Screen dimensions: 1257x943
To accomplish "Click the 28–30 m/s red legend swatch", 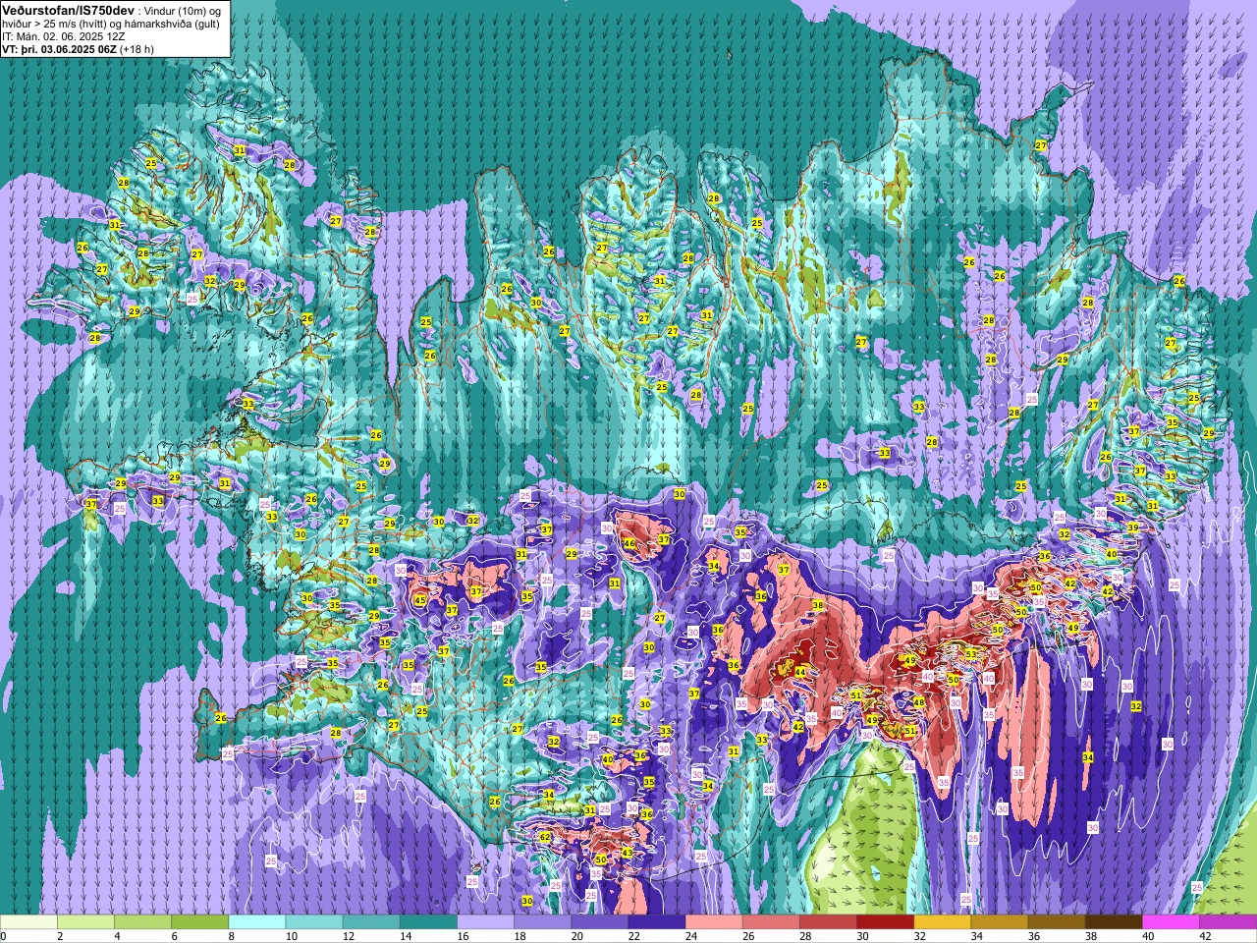I will point(829,922).
